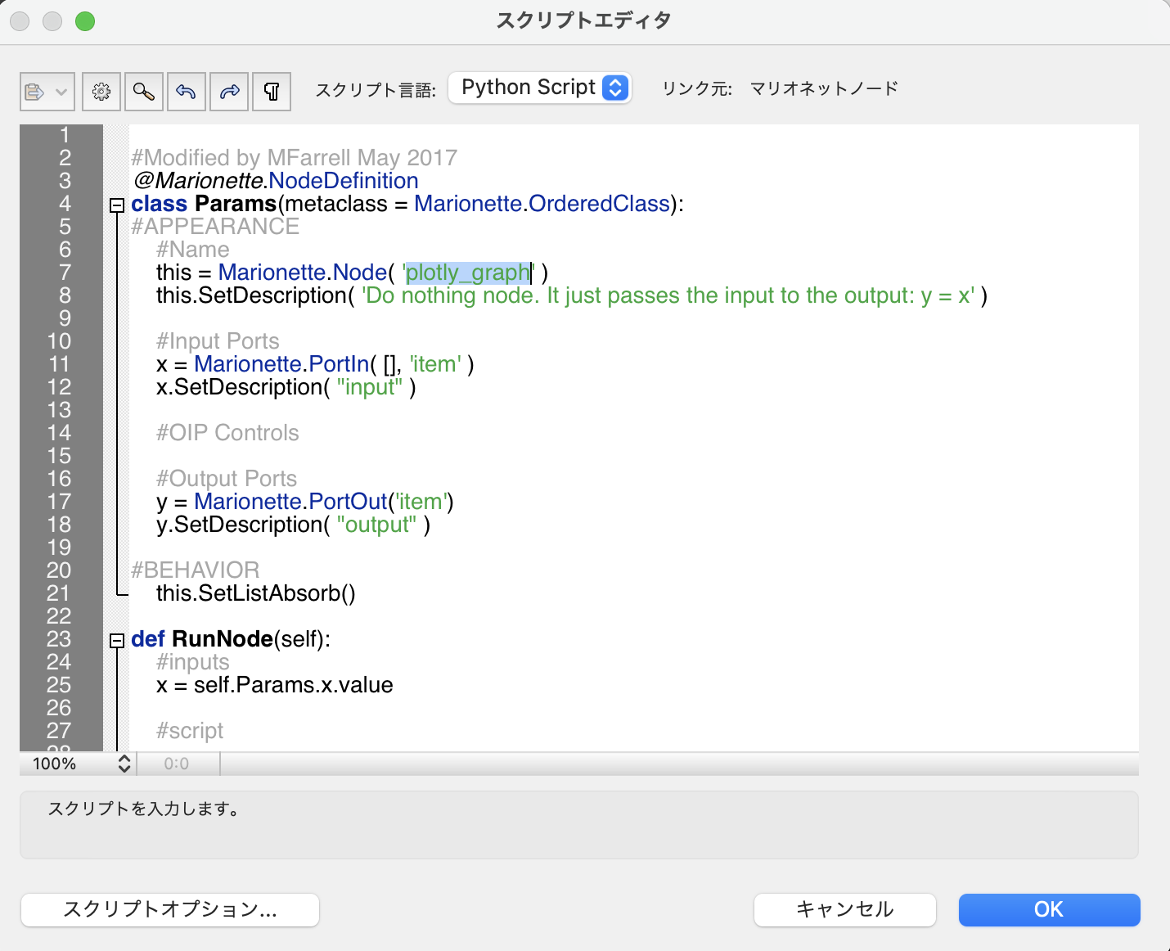Image resolution: width=1170 pixels, height=951 pixels.
Task: Click the cursor position 0:0 indicator
Action: 177,764
